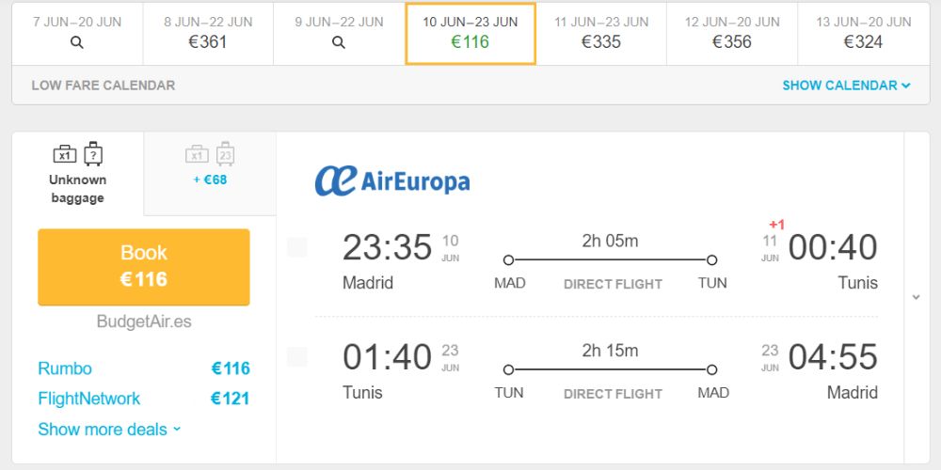Click MAD departure point on outbound route
Screen dimensions: 941x470
pyautogui.click(x=508, y=260)
